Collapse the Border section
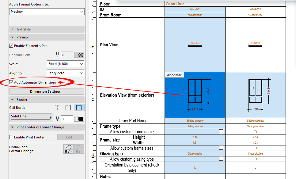Viewport: 296px width, 179px height. pyautogui.click(x=47, y=100)
